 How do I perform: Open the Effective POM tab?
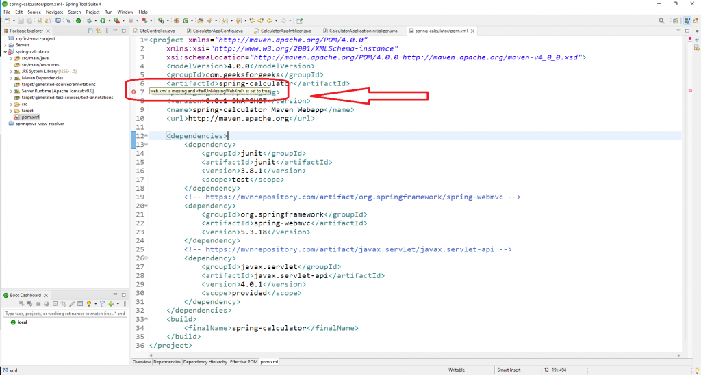point(244,362)
